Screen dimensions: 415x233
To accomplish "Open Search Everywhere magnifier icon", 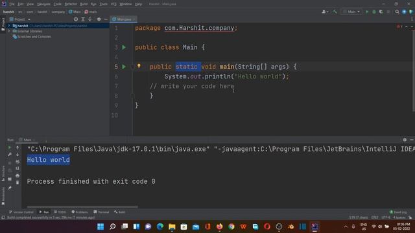I will 397,12.
